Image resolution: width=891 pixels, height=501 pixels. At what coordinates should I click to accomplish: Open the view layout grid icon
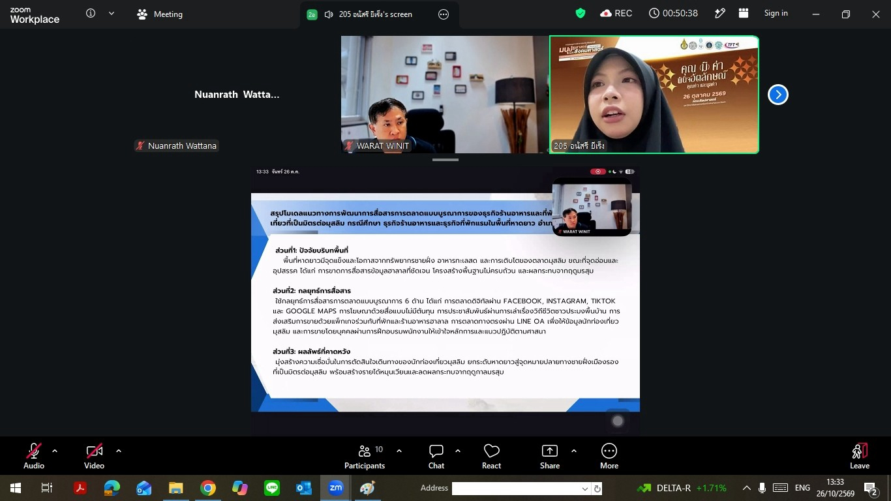pyautogui.click(x=744, y=14)
